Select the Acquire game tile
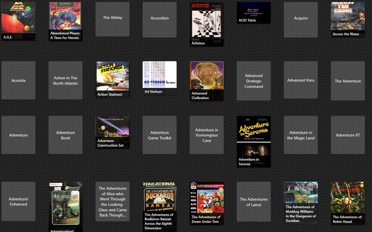372x232 pixels. (301, 20)
